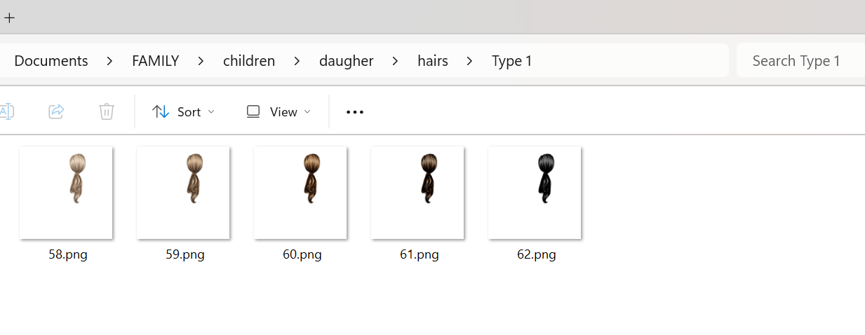Select the 58.png blonde hair thumbnail
The image size is (865, 335).
(67, 193)
